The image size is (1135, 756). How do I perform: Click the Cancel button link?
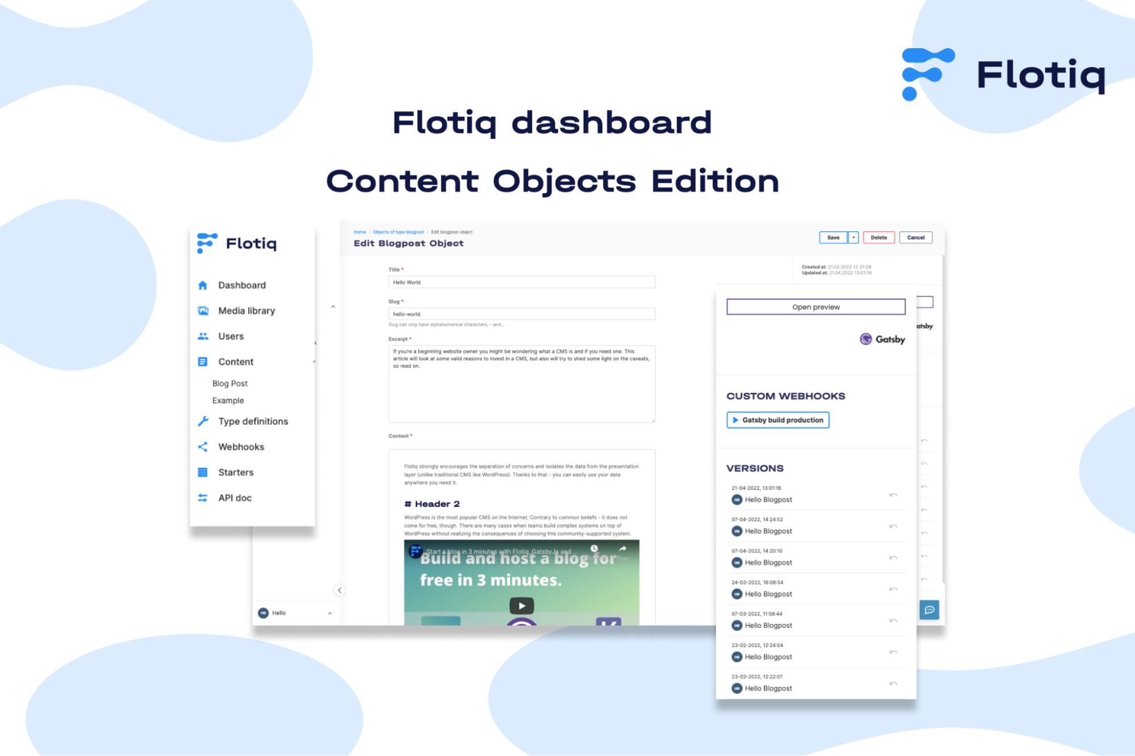point(915,237)
